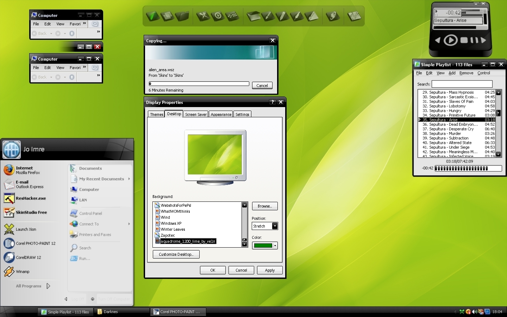This screenshot has width=507, height=317.
Task: Cancel the Copying dialog
Action: pos(262,86)
